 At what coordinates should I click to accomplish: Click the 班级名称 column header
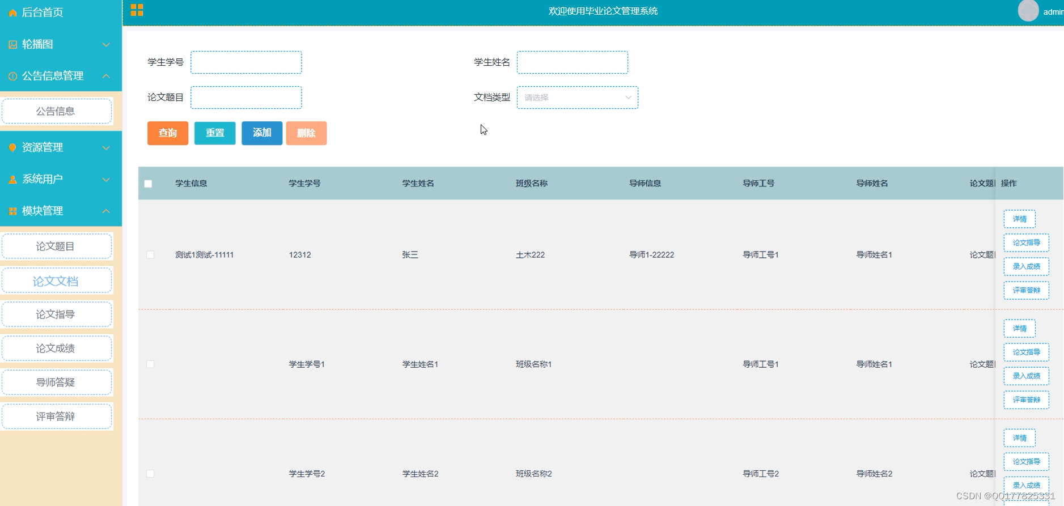[531, 184]
